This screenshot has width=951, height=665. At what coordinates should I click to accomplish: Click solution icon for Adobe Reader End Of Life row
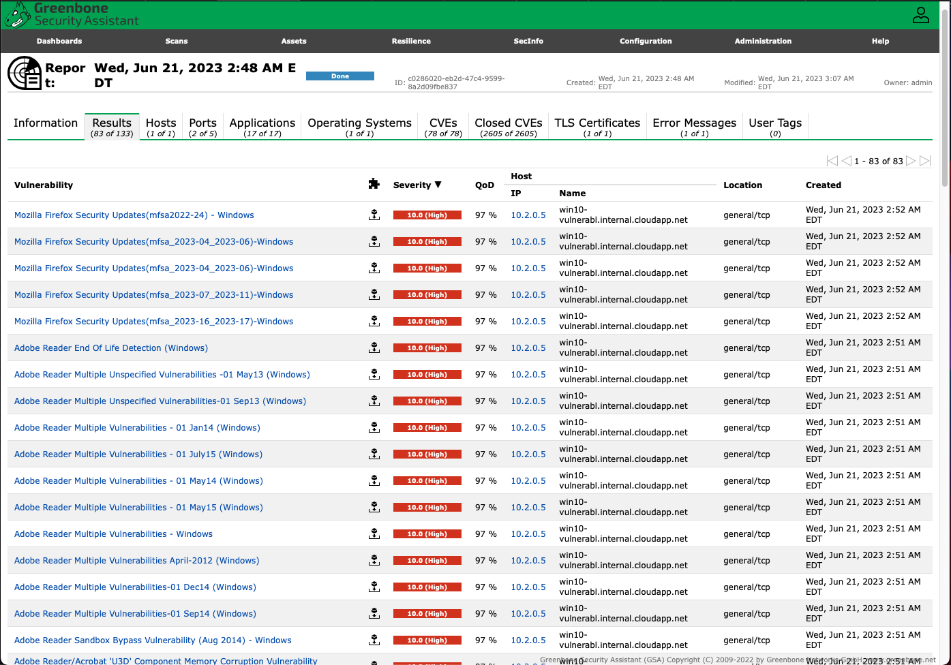click(374, 347)
